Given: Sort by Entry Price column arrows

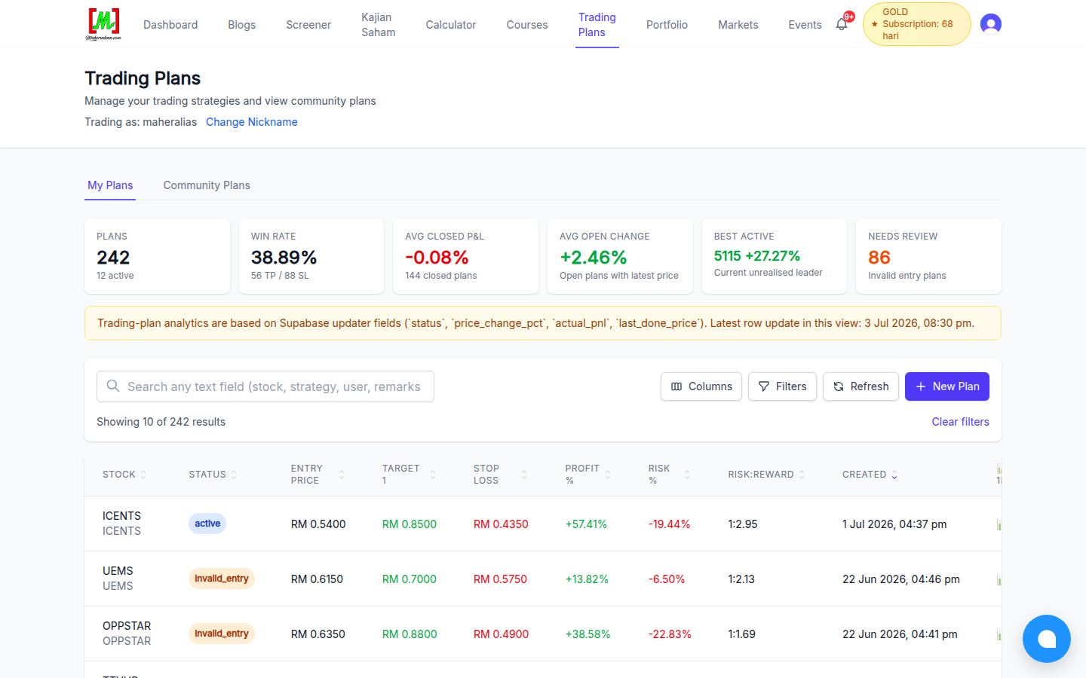Looking at the screenshot, I should click(342, 475).
